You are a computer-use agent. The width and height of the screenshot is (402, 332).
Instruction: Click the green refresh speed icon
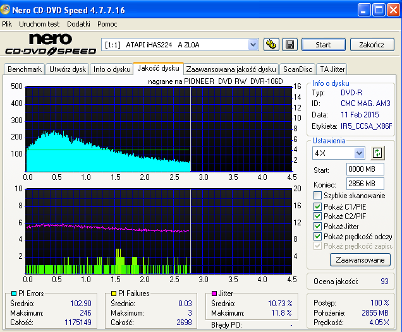(x=377, y=153)
